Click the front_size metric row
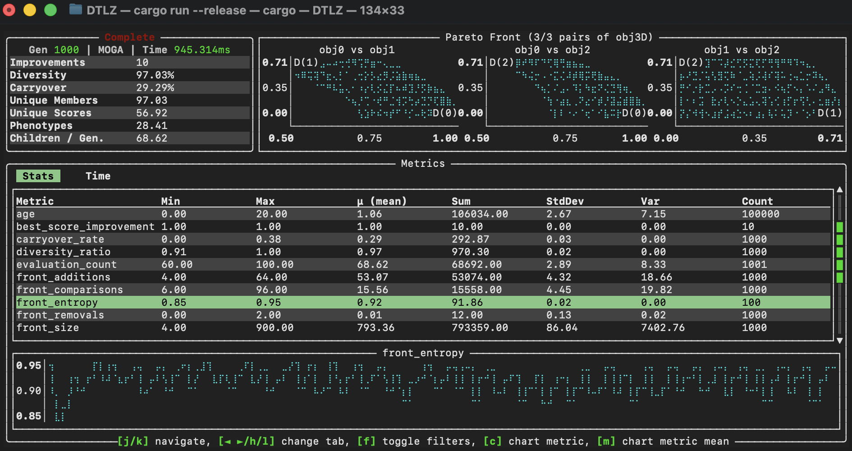 tap(47, 328)
